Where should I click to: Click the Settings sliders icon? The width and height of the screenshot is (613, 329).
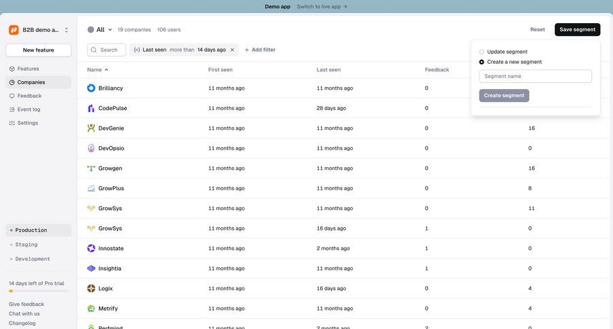(x=12, y=123)
